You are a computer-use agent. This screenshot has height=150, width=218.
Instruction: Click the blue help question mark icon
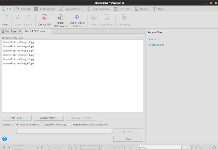coord(4,139)
